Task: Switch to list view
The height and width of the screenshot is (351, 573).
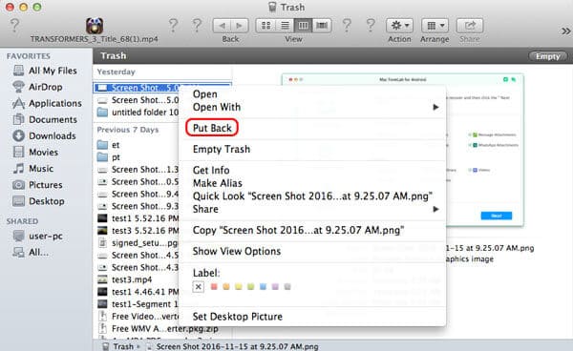Action: [285, 26]
